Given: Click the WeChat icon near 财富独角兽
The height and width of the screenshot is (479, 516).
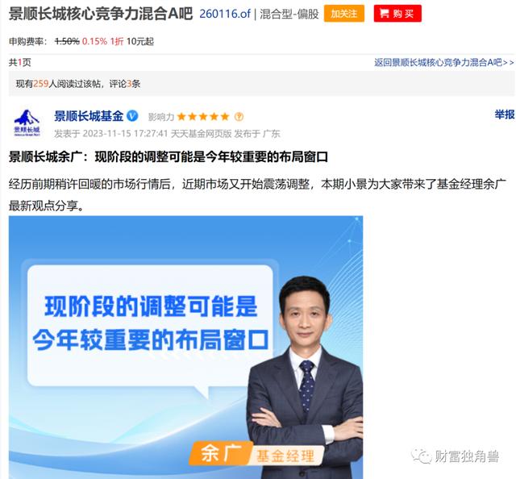Looking at the screenshot, I should pyautogui.click(x=421, y=456).
